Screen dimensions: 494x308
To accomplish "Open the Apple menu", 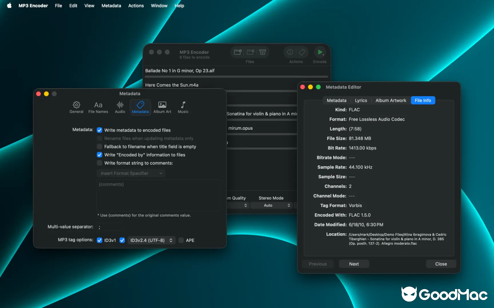I will pyautogui.click(x=9, y=6).
